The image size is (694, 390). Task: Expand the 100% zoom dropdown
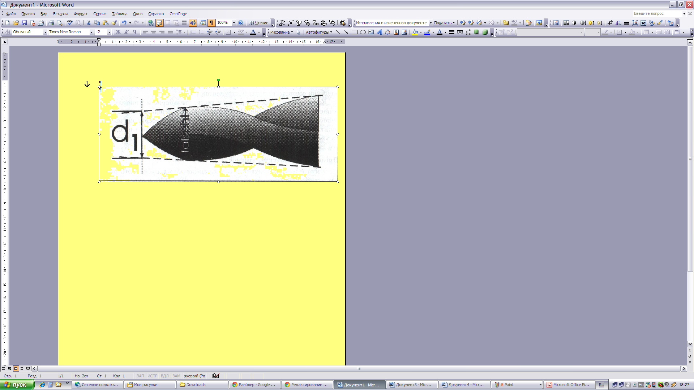point(234,23)
